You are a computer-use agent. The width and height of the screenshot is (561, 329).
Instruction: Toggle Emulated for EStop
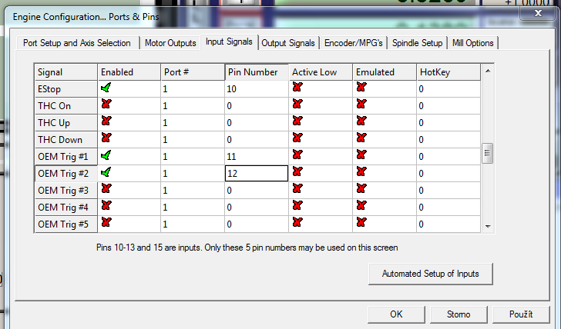coord(361,87)
